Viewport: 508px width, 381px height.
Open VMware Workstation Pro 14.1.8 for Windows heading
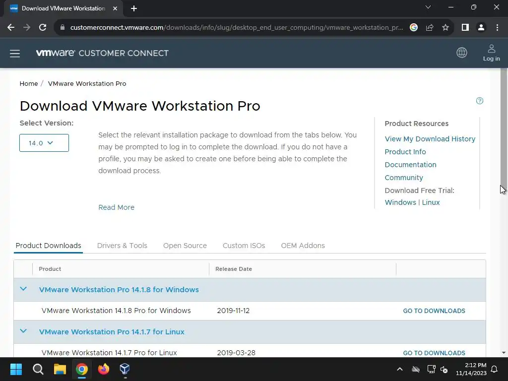(x=119, y=290)
